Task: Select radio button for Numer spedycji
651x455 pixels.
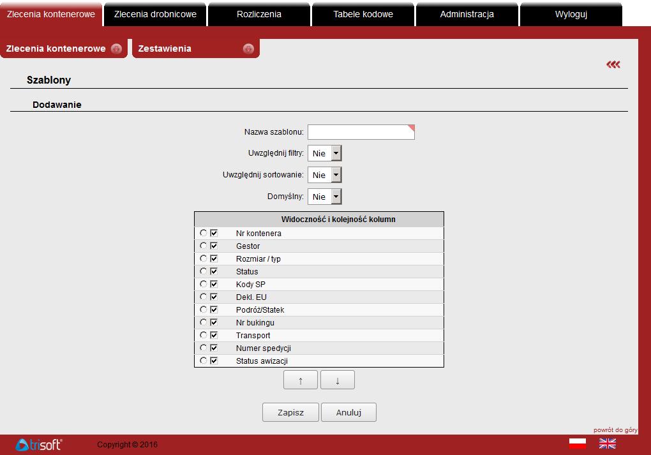Action: (x=203, y=348)
